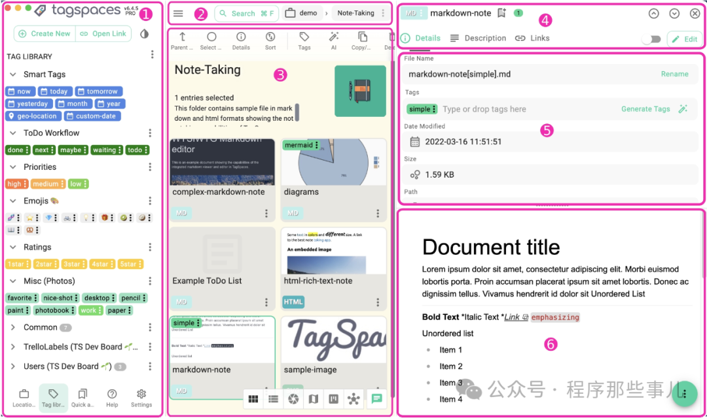
Task: Switch to the Details tab
Action: 421,39
